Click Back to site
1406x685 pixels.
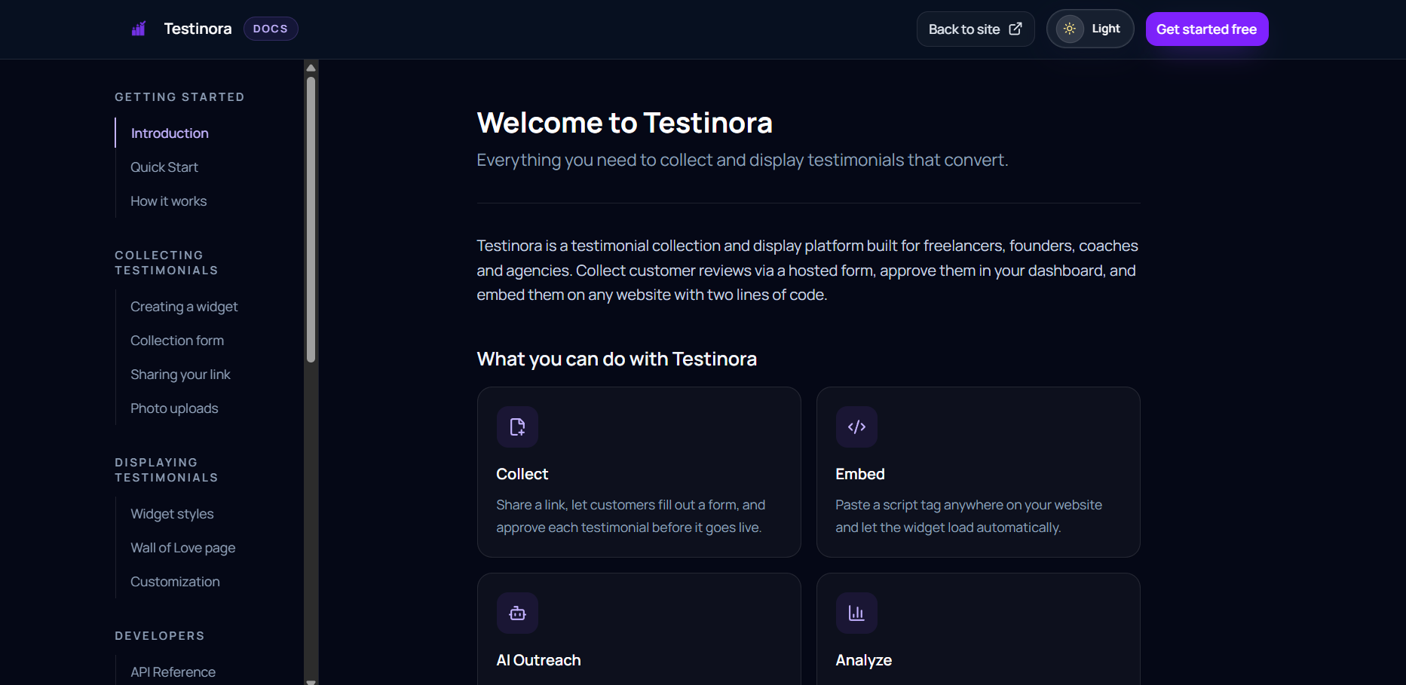click(x=965, y=28)
